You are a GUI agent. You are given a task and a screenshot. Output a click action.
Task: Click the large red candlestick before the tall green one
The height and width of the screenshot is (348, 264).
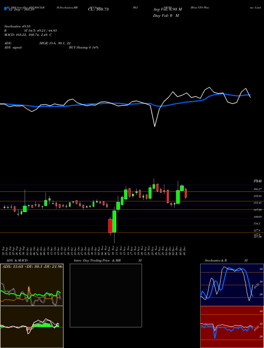(x=110, y=226)
